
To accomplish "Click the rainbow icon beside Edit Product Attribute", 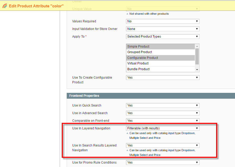I will (5, 6).
